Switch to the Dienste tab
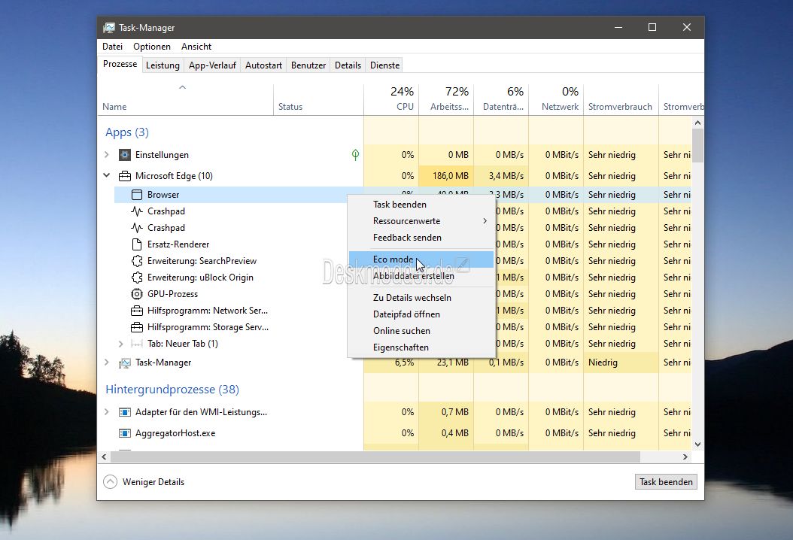Screen dimensions: 793x540 (x=385, y=65)
